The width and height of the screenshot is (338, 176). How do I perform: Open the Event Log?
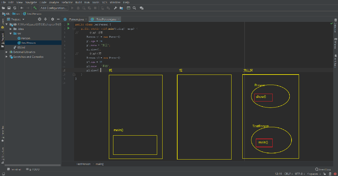(x=323, y=169)
